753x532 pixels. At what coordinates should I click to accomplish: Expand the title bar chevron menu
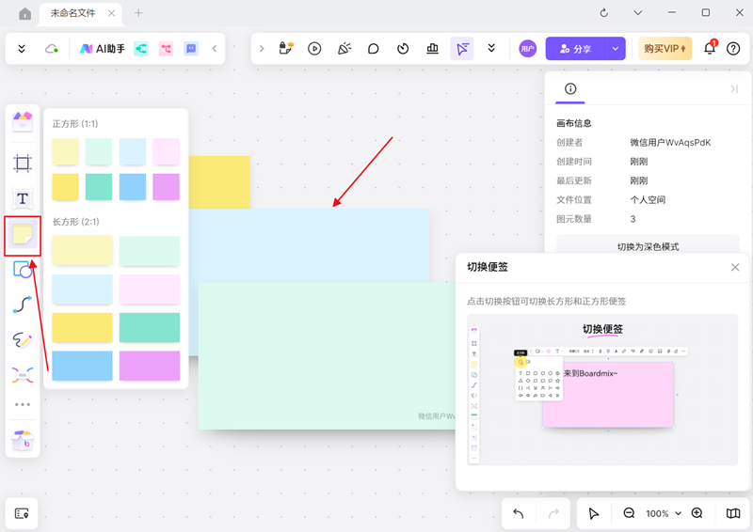coord(638,13)
